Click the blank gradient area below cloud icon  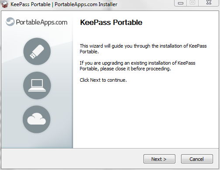[37, 141]
